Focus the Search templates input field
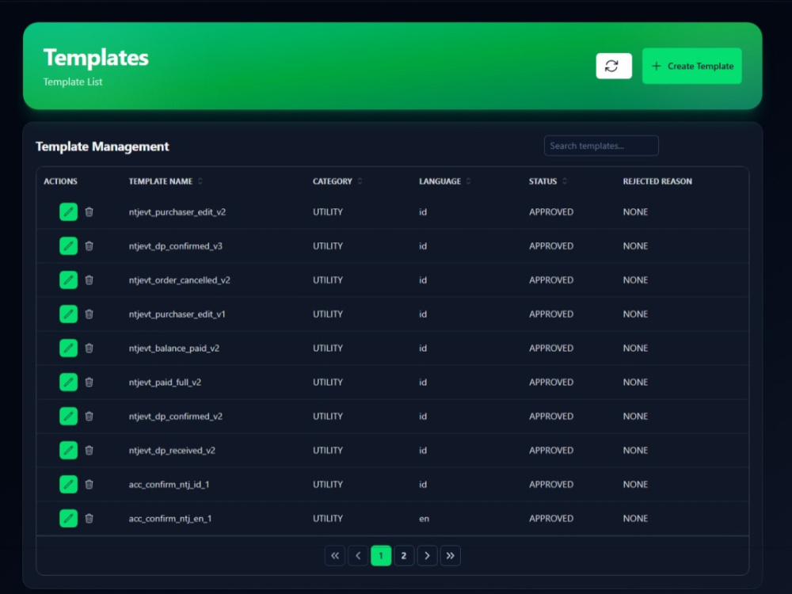This screenshot has width=792, height=594. pyautogui.click(x=601, y=146)
